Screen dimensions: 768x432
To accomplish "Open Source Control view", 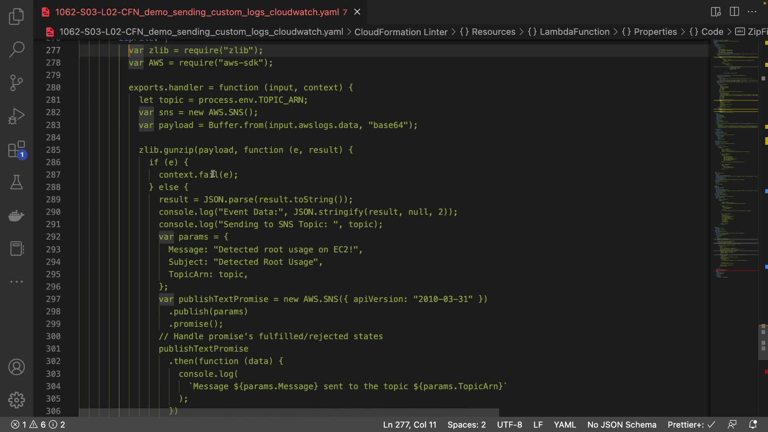I will click(x=16, y=83).
